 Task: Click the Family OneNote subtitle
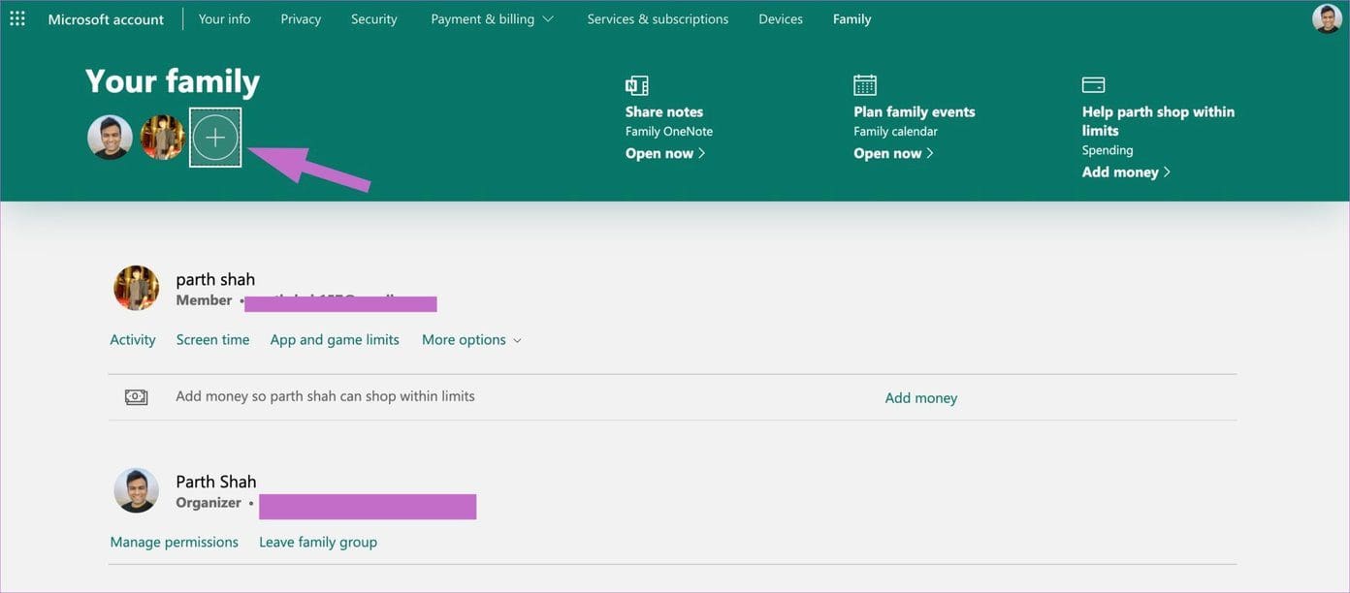(669, 131)
